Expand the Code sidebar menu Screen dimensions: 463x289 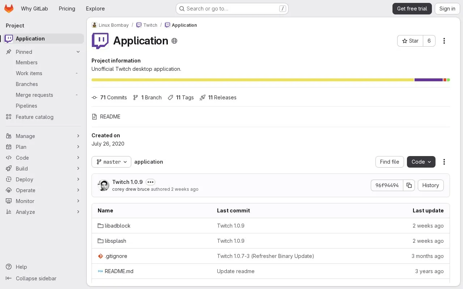coord(43,158)
